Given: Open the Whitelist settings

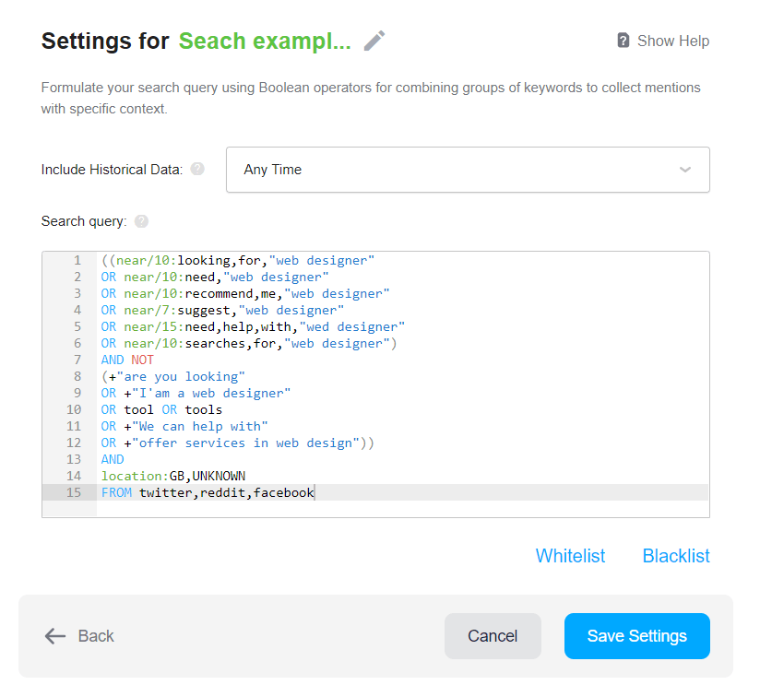Looking at the screenshot, I should 570,556.
